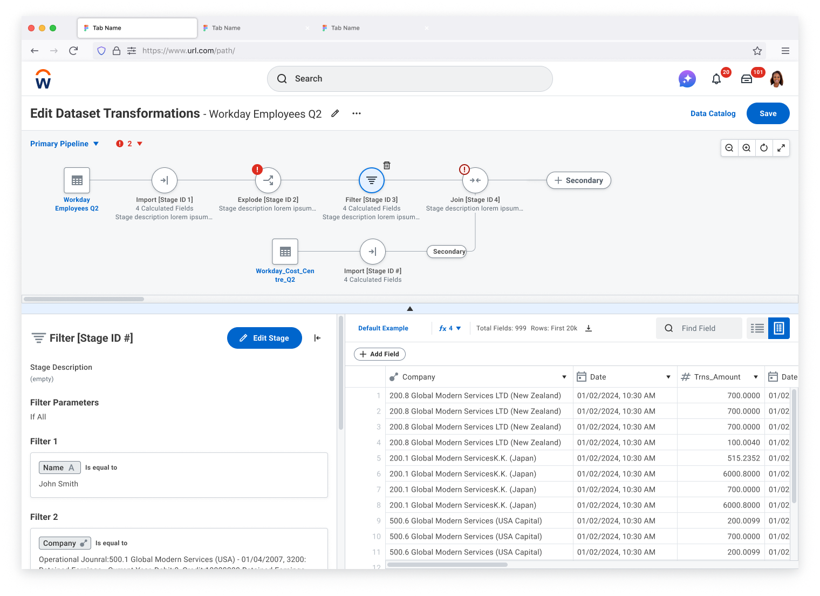Select the Join Stage ID 4 node
This screenshot has width=820, height=596.
click(475, 180)
